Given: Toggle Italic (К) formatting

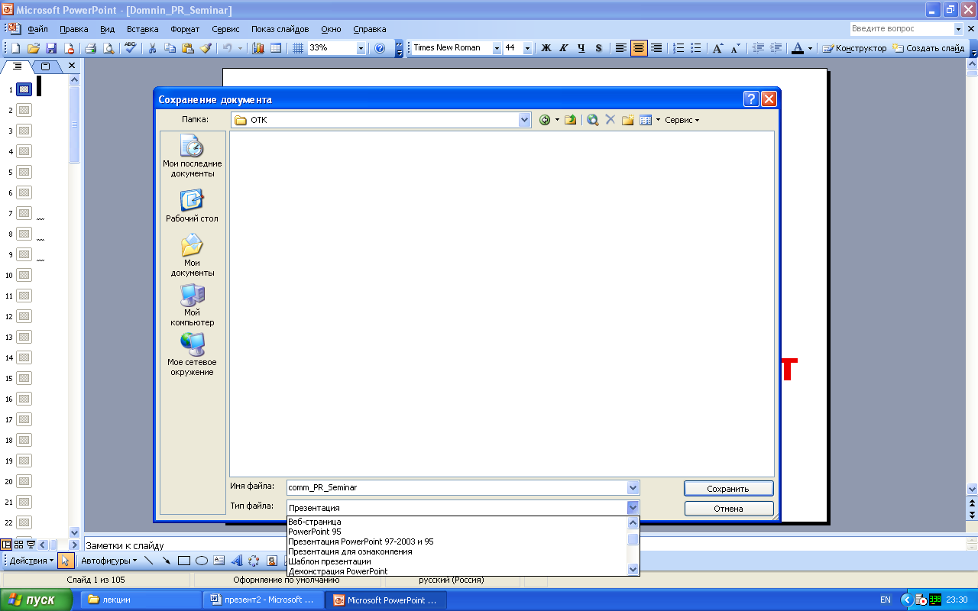Looking at the screenshot, I should [564, 48].
